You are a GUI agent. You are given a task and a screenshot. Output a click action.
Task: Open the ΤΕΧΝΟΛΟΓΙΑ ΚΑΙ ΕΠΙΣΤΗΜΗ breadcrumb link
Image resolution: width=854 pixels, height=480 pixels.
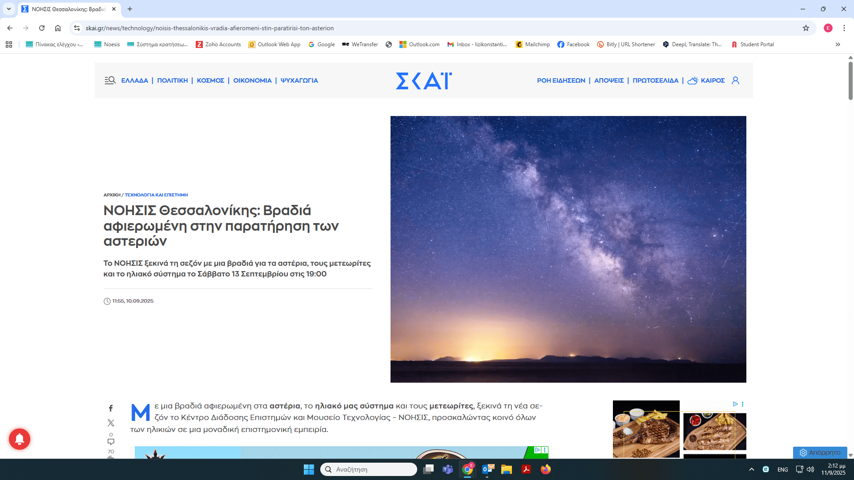click(156, 195)
